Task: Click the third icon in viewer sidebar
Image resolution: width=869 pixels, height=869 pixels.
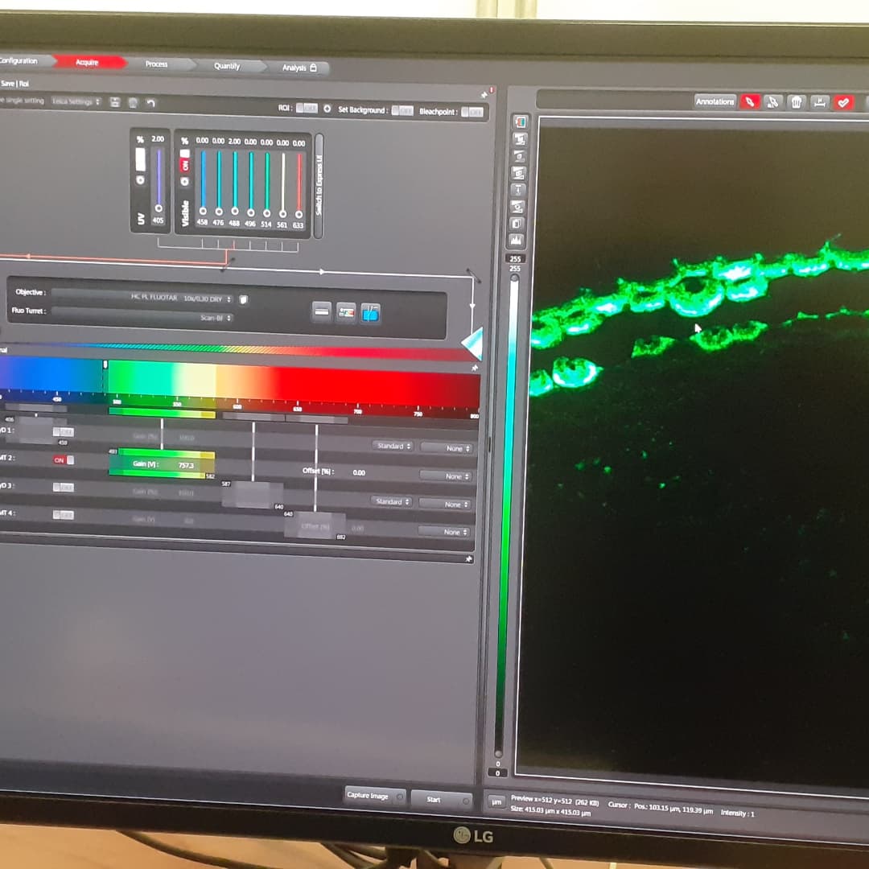Action: (519, 156)
